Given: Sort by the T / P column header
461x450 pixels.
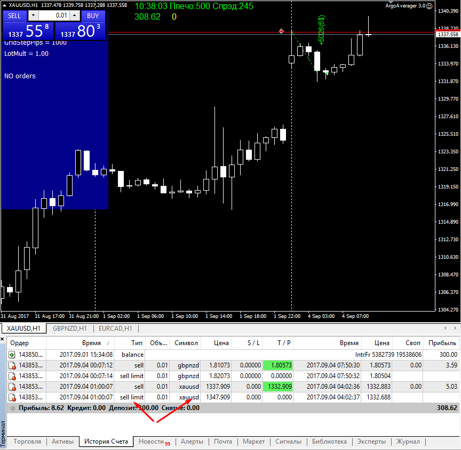Looking at the screenshot, I should point(278,343).
